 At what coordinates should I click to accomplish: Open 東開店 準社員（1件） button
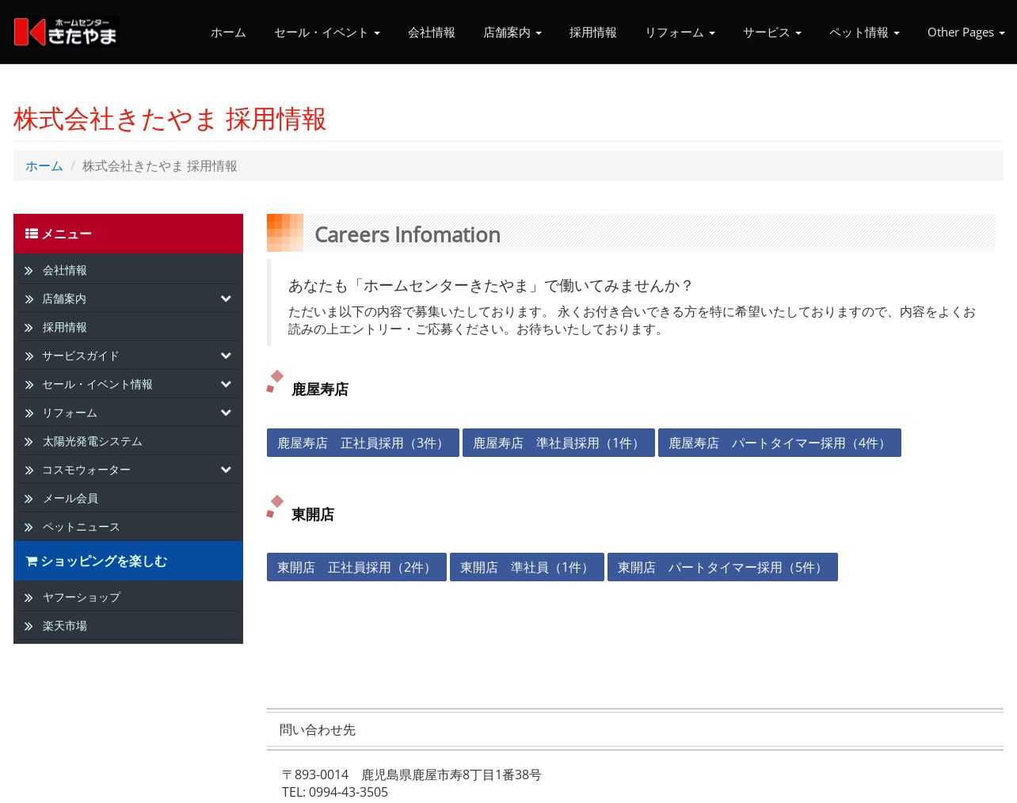[527, 567]
